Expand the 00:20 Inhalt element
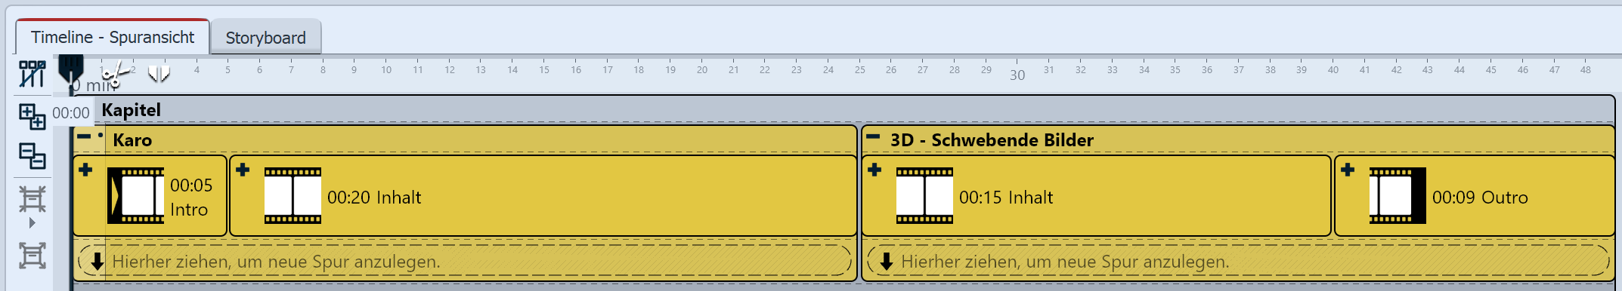The width and height of the screenshot is (1622, 291). (243, 170)
